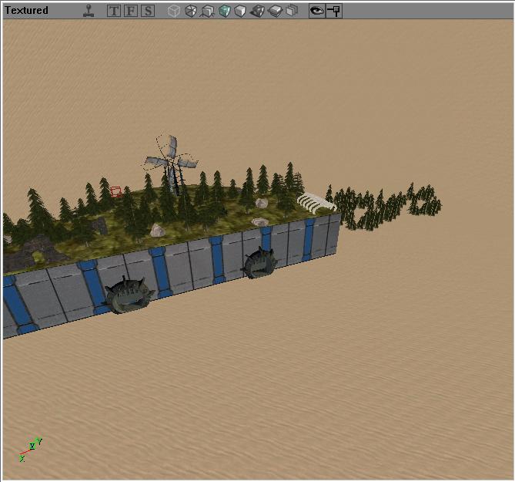Click the last cube icon before eye
The image size is (515, 482).
point(292,11)
